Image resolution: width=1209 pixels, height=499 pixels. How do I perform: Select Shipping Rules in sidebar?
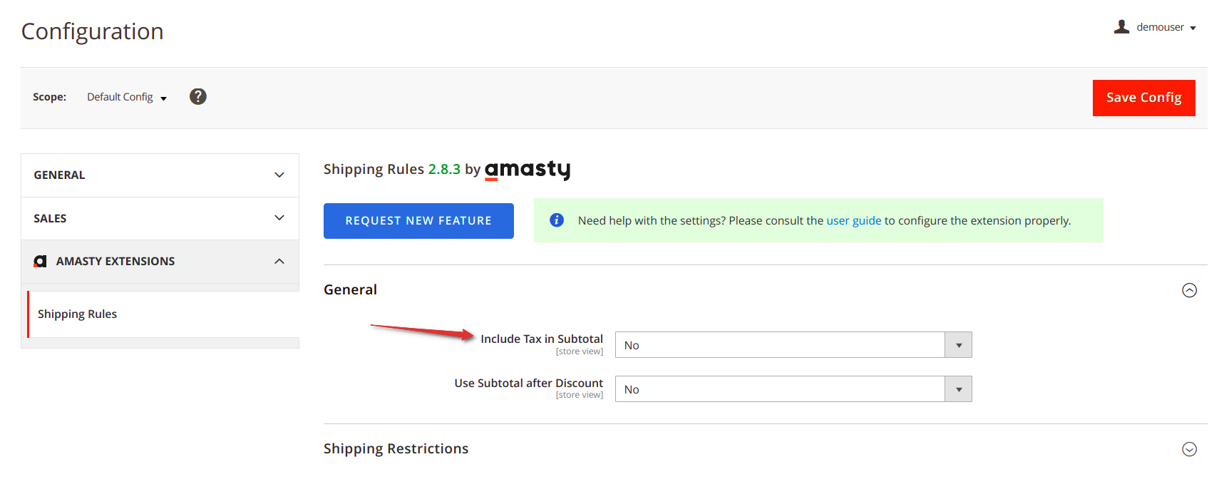pyautogui.click(x=77, y=314)
